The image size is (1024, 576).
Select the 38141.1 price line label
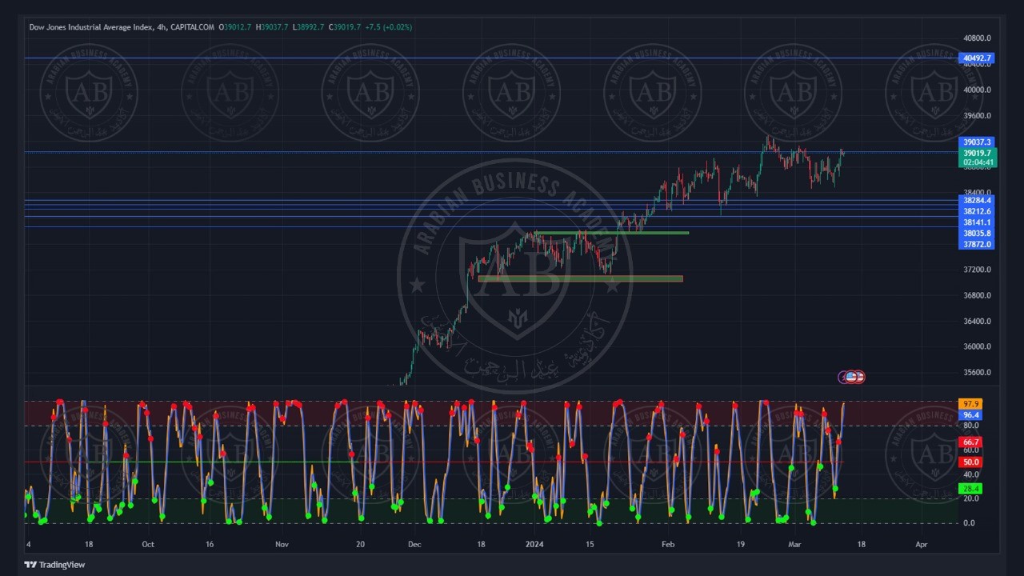pos(977,222)
